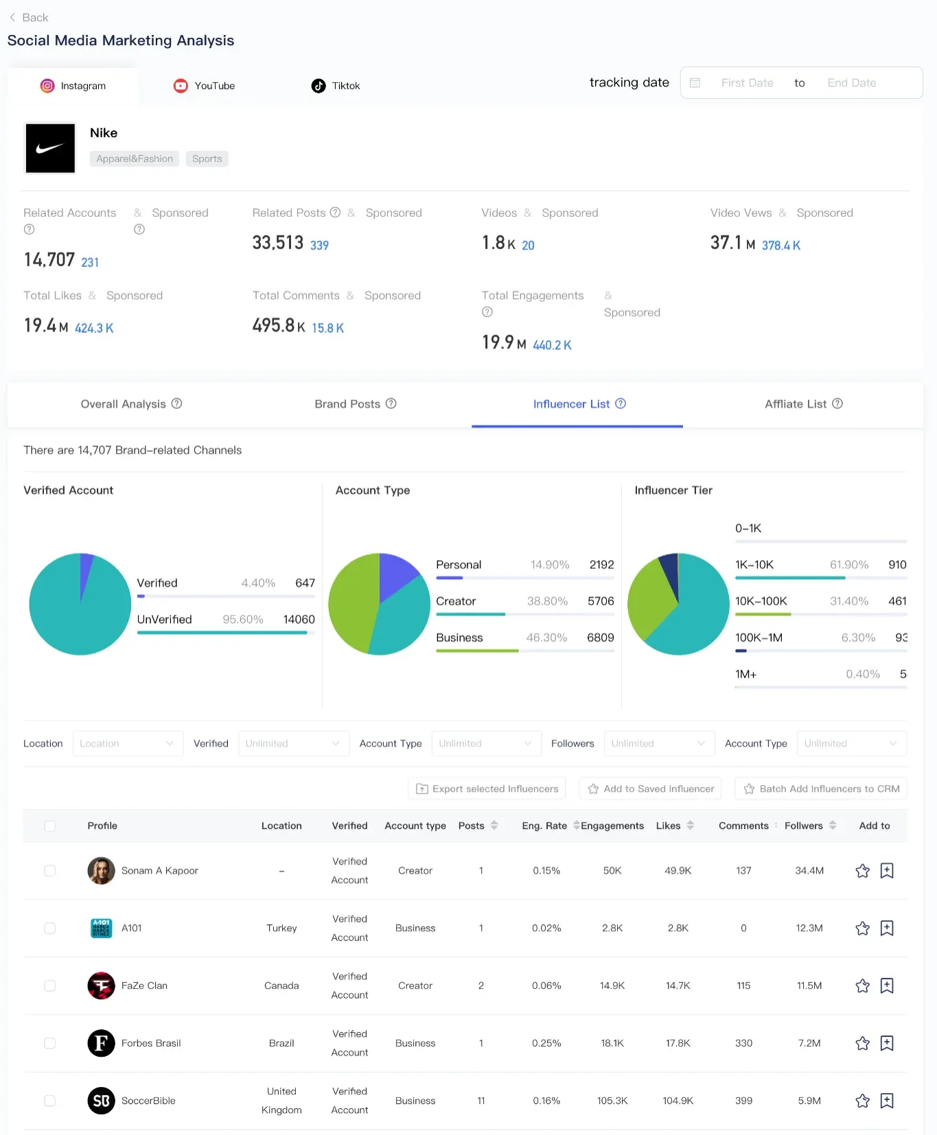Click Add to Saved Influencer button
This screenshot has width=937, height=1135.
pos(651,789)
